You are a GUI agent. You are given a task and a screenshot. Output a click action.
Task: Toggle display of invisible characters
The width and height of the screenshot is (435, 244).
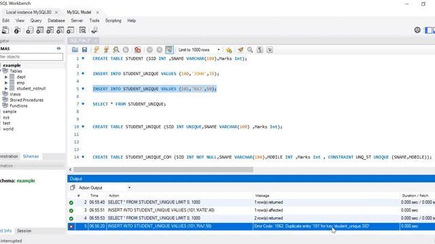[260, 49]
